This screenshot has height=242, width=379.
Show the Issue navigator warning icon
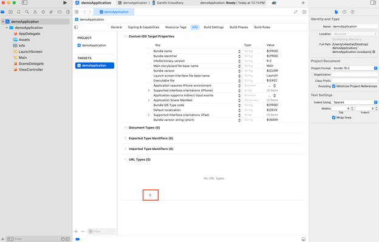coord(35,12)
